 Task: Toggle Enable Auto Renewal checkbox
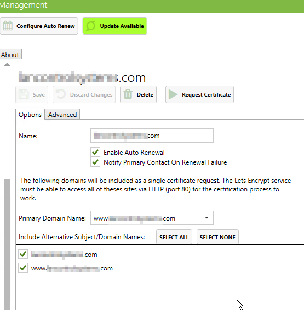point(95,152)
